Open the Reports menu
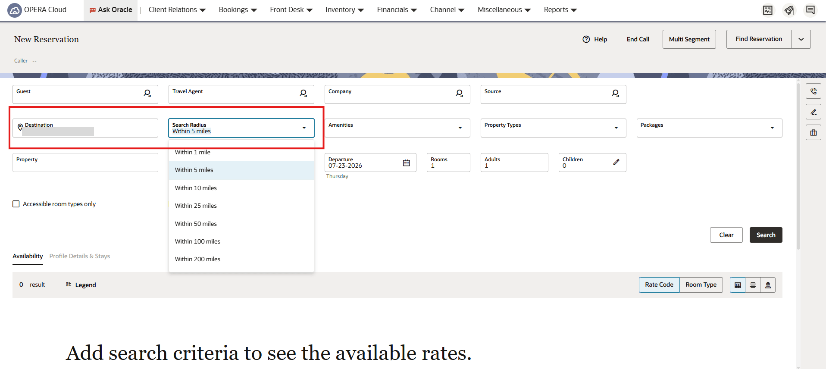The height and width of the screenshot is (369, 826). click(x=560, y=10)
